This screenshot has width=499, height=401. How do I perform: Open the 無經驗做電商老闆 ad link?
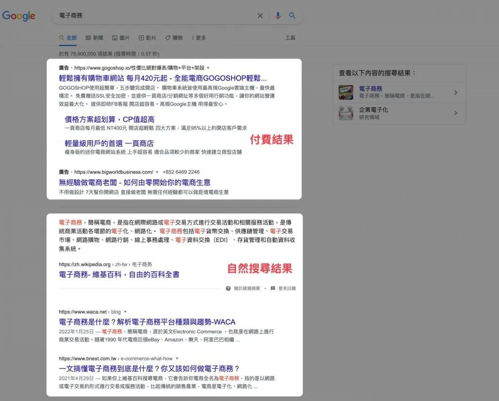pyautogui.click(x=134, y=182)
